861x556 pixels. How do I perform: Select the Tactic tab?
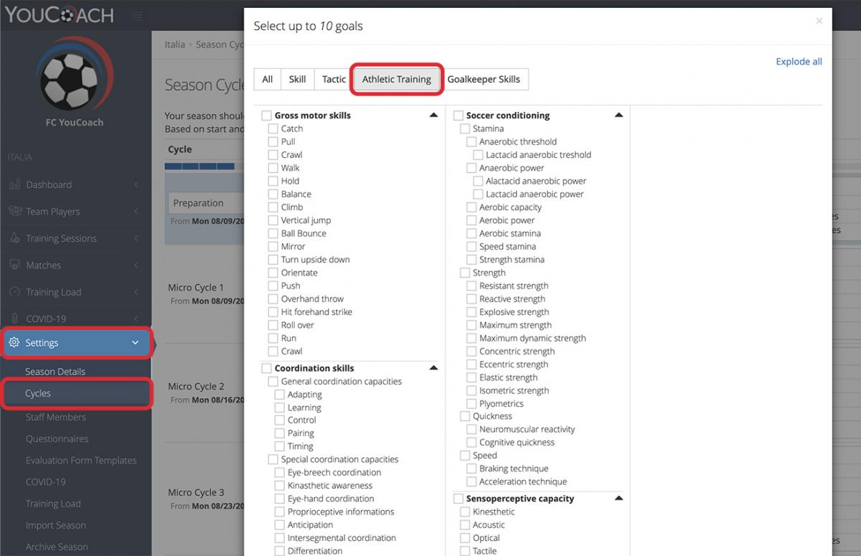[x=334, y=79]
